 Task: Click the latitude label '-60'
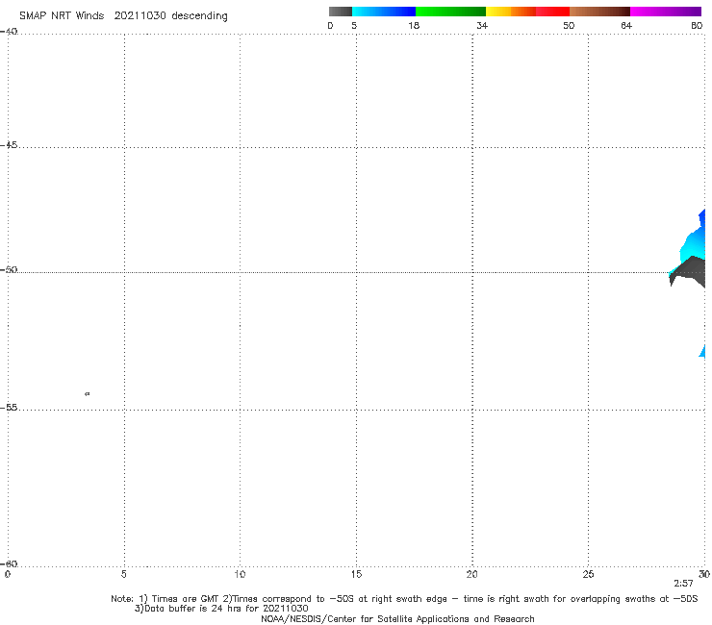(x=9, y=563)
